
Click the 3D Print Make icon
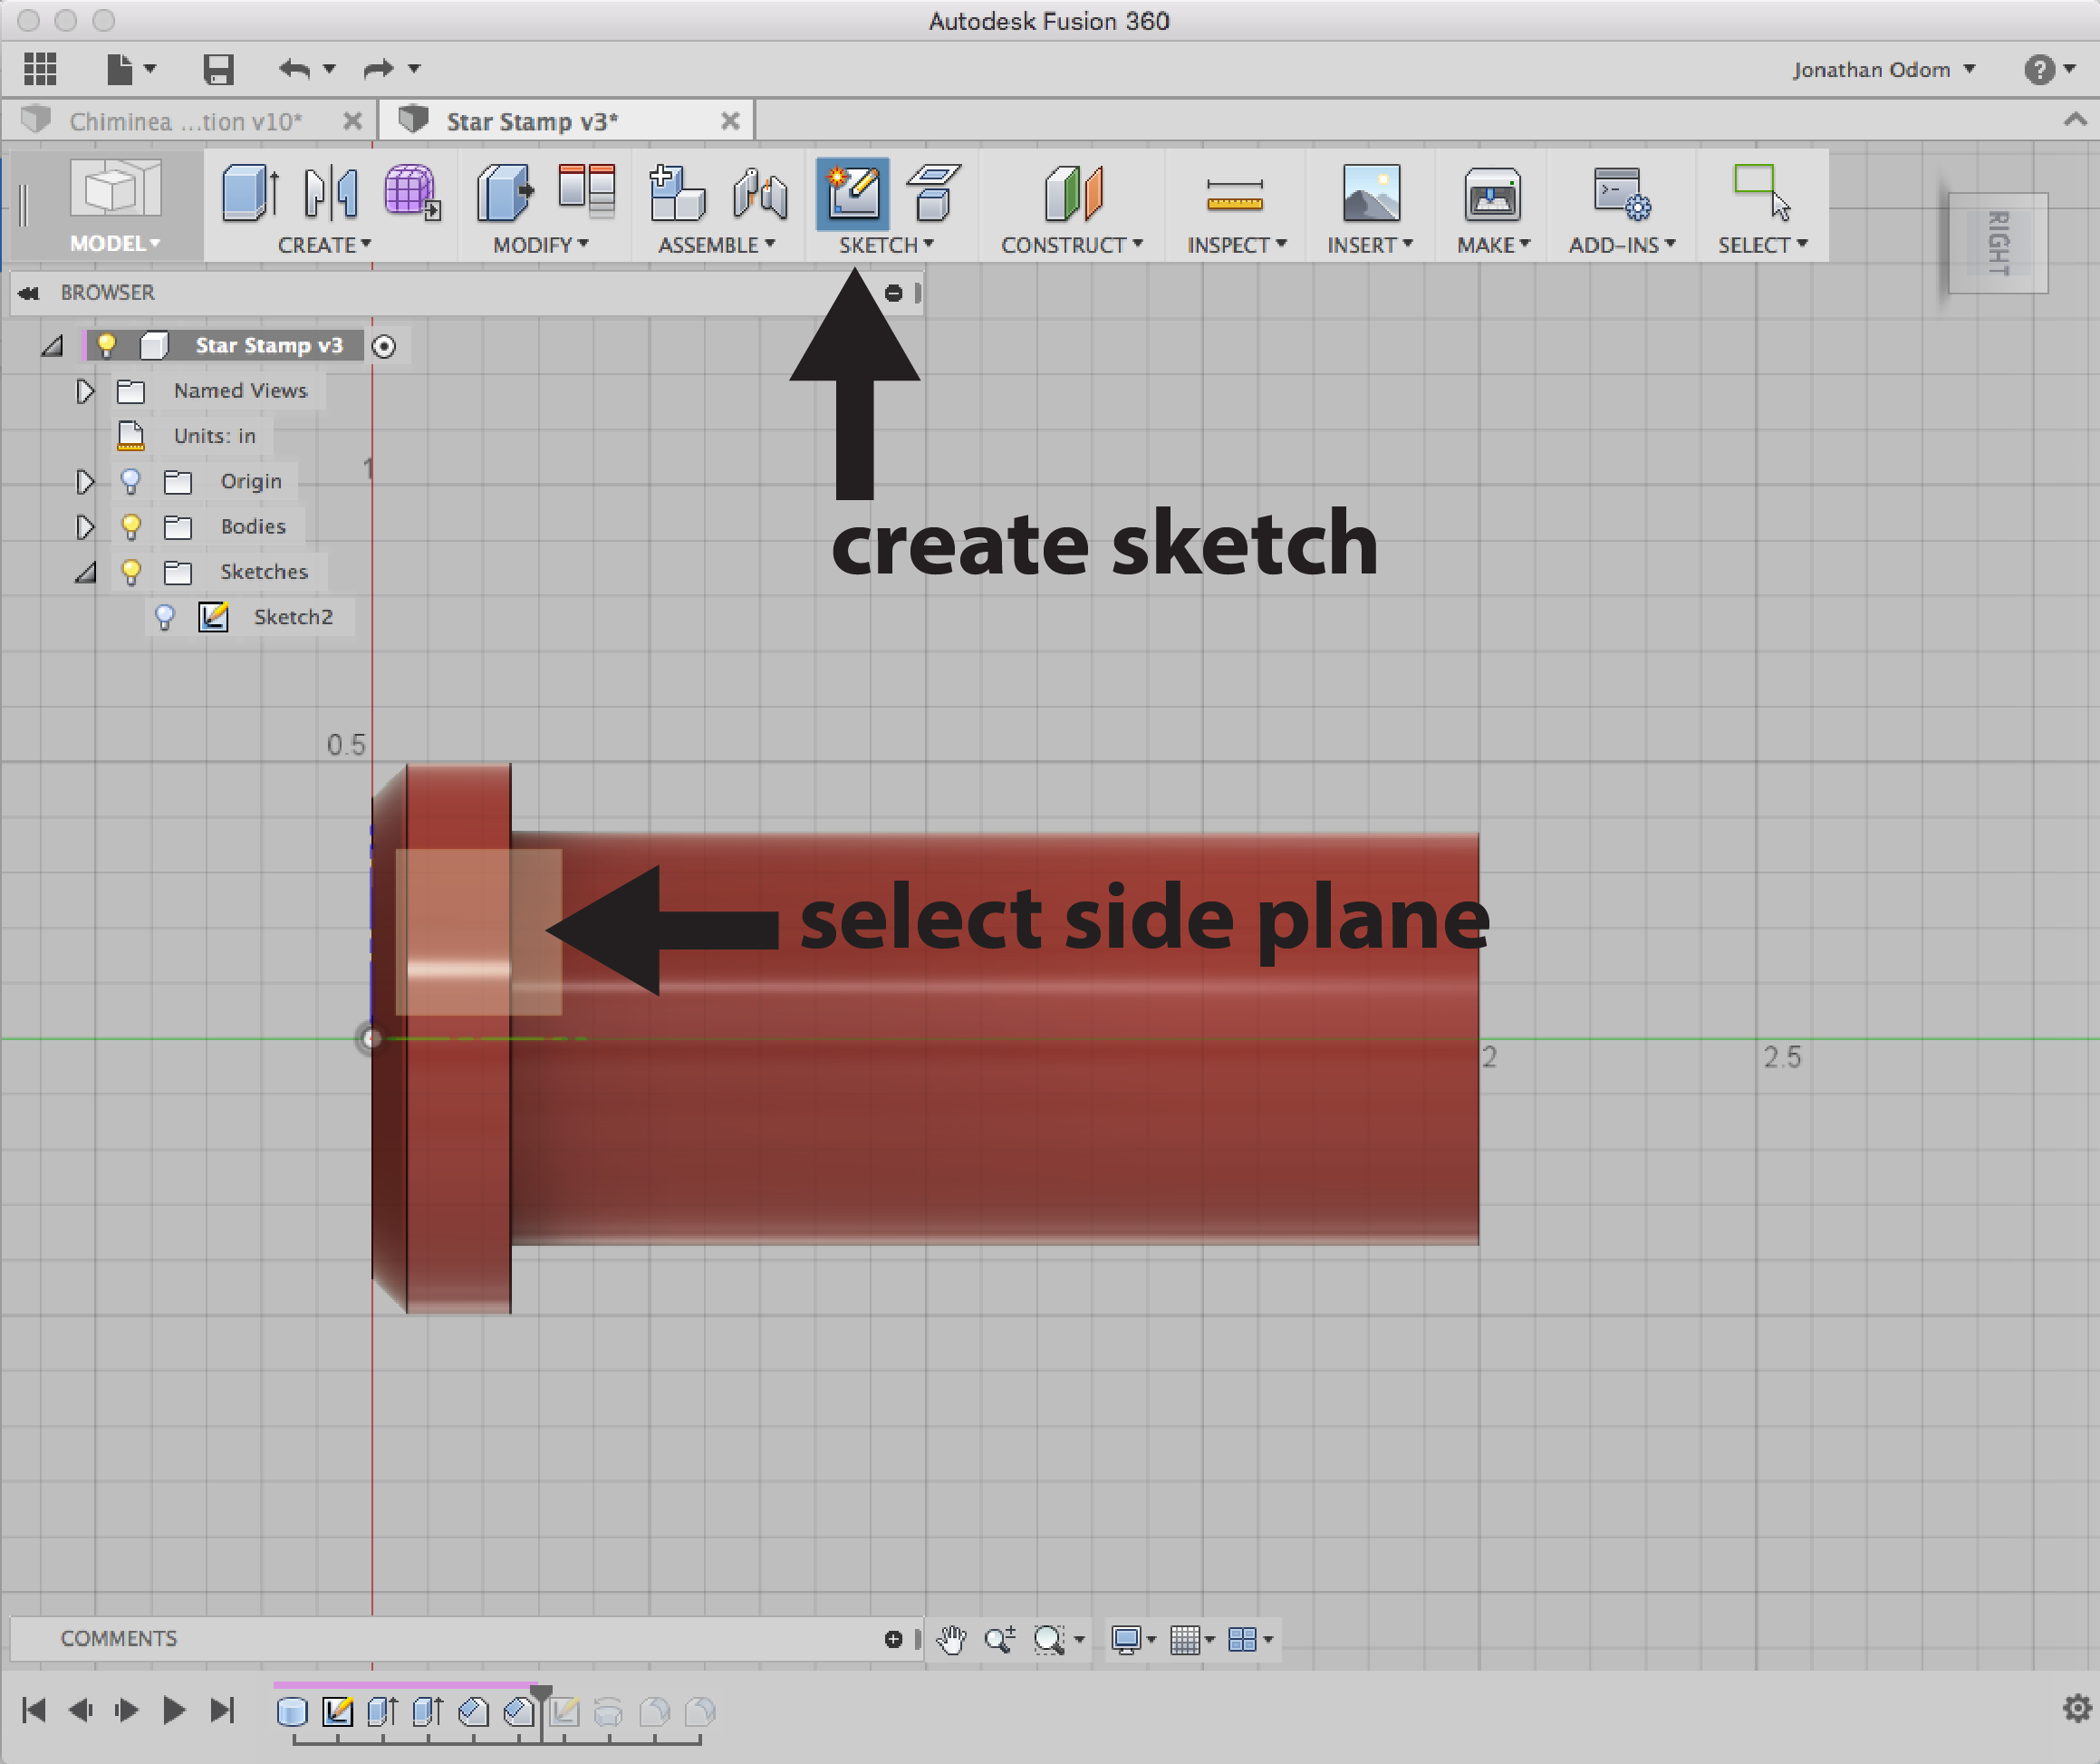tap(1491, 194)
